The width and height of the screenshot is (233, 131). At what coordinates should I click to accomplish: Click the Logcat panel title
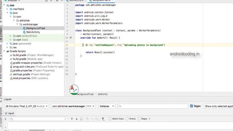click(8, 99)
